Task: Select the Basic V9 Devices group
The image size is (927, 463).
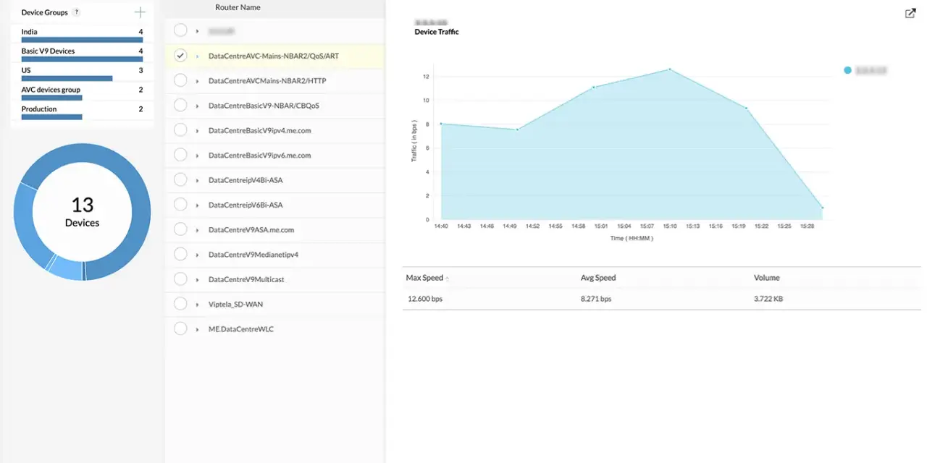Action: coord(48,51)
